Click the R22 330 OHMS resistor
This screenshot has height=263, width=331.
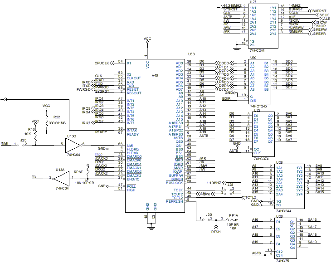tap(46, 122)
